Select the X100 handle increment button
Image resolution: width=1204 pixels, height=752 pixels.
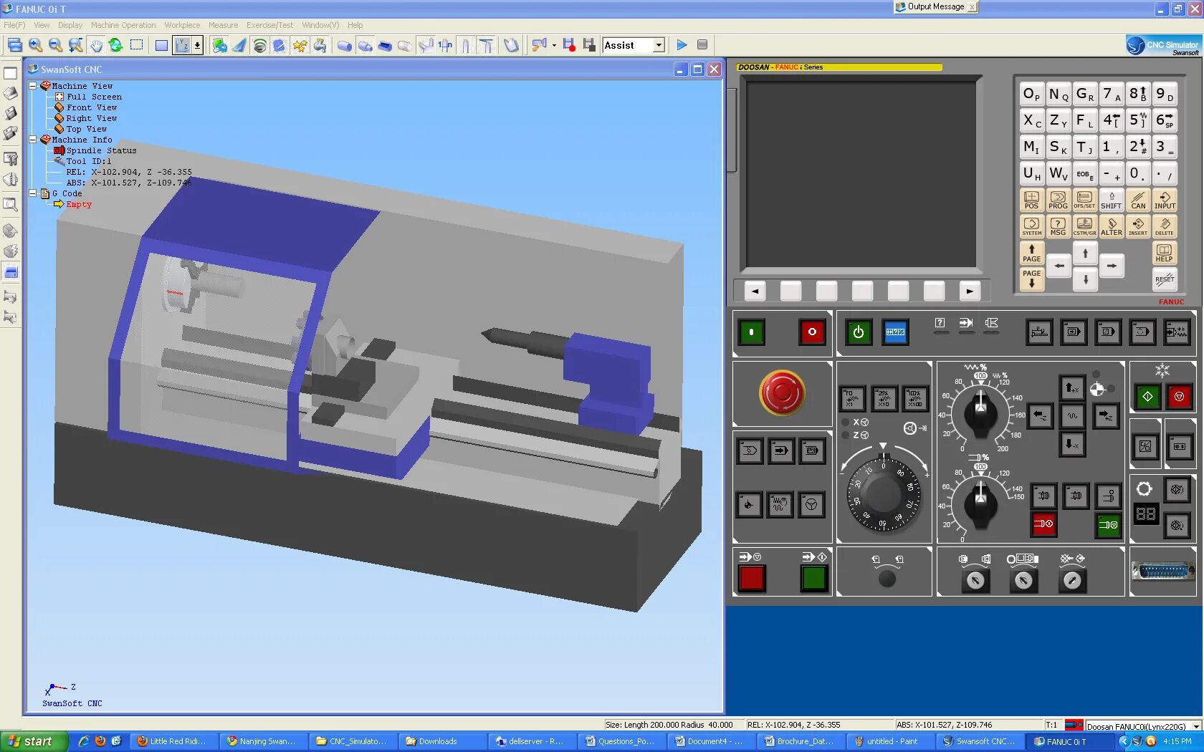pos(915,398)
